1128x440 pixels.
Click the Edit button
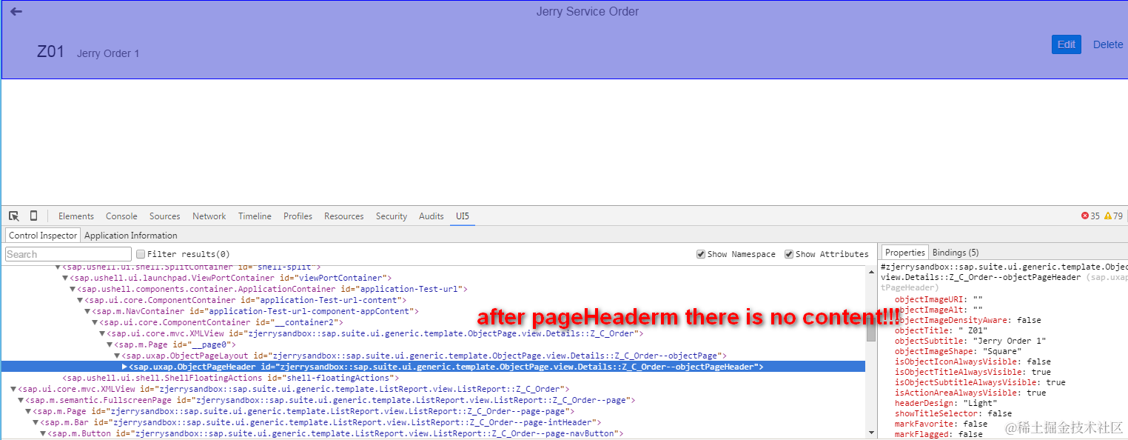coord(1067,44)
